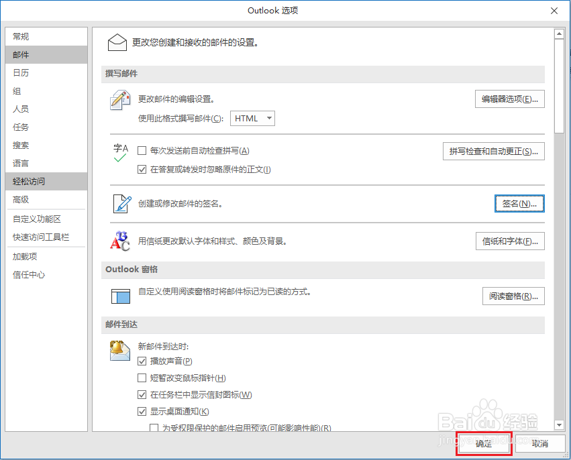This screenshot has width=571, height=460.
Task: Select 常规 in the options sidebar
Action: coord(46,36)
